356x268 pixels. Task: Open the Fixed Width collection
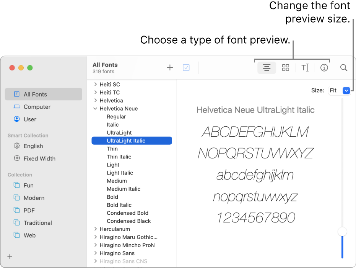pos(39,159)
